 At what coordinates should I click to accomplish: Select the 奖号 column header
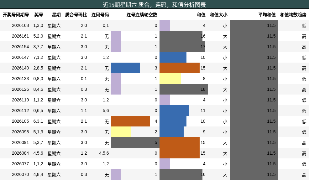pos(39,15)
